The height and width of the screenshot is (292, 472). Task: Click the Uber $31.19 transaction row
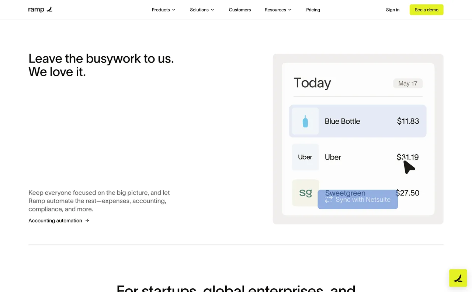pyautogui.click(x=357, y=157)
